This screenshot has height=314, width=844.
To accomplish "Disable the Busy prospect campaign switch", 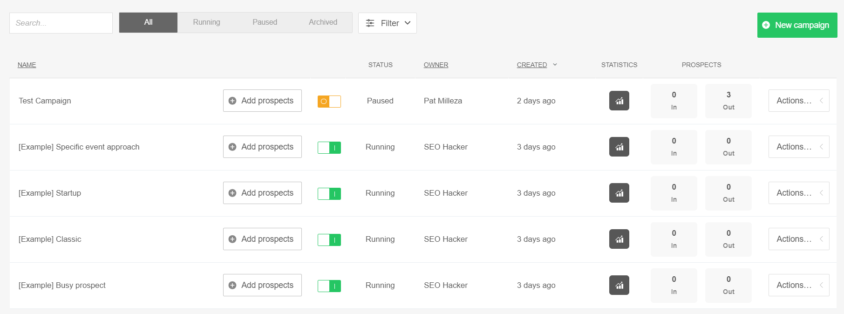I will 329,286.
